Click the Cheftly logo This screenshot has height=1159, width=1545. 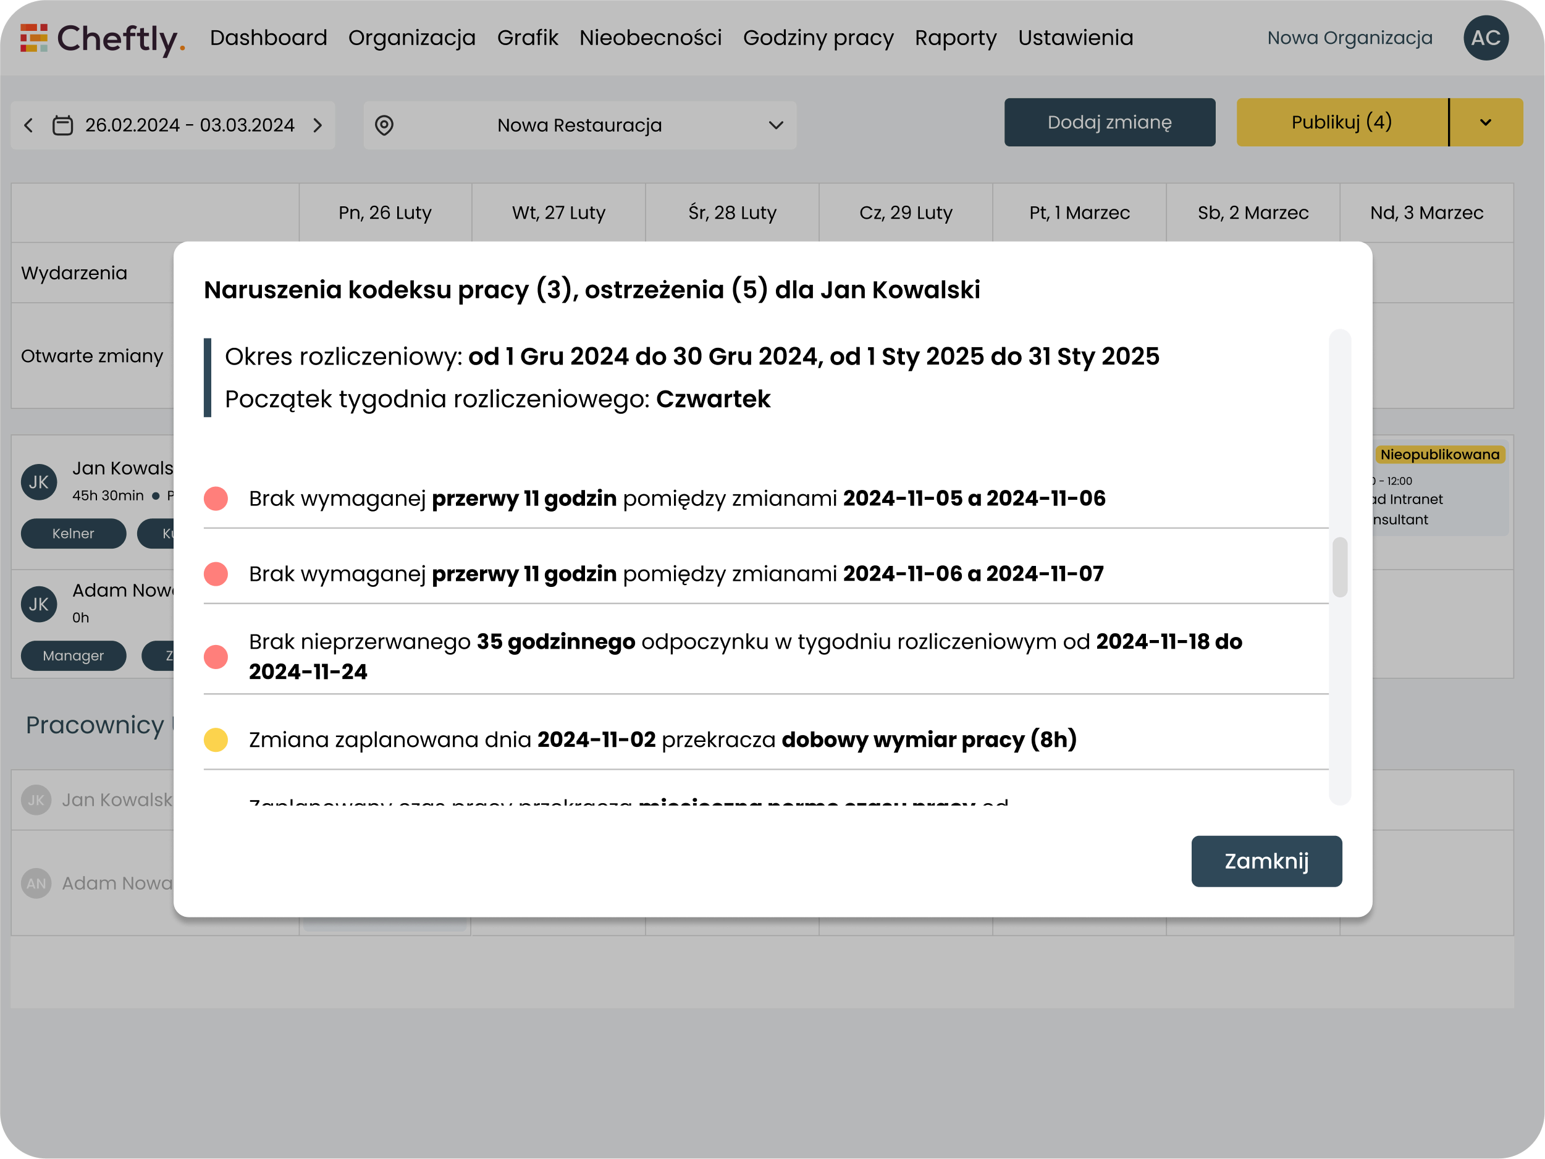[103, 38]
